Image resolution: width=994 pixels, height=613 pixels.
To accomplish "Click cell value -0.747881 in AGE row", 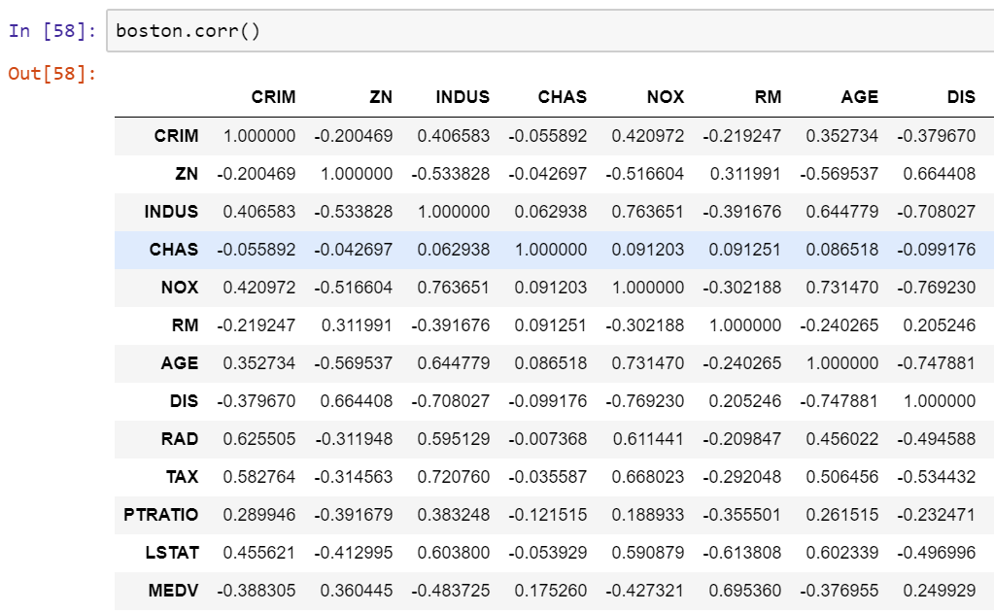I will click(937, 363).
